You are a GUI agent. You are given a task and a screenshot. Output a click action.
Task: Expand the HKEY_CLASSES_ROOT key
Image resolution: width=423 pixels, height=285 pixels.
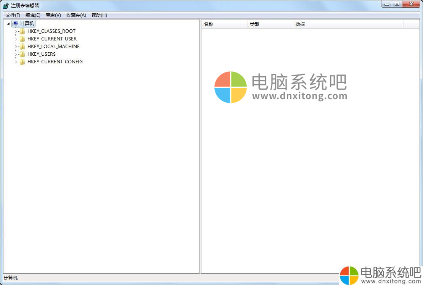[15, 31]
